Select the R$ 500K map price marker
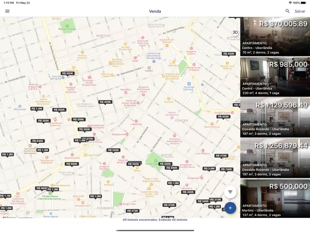The image size is (310, 233). coord(59,110)
